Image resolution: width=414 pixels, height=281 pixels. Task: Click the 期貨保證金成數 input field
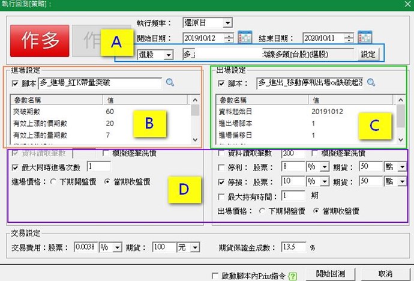pos(294,247)
